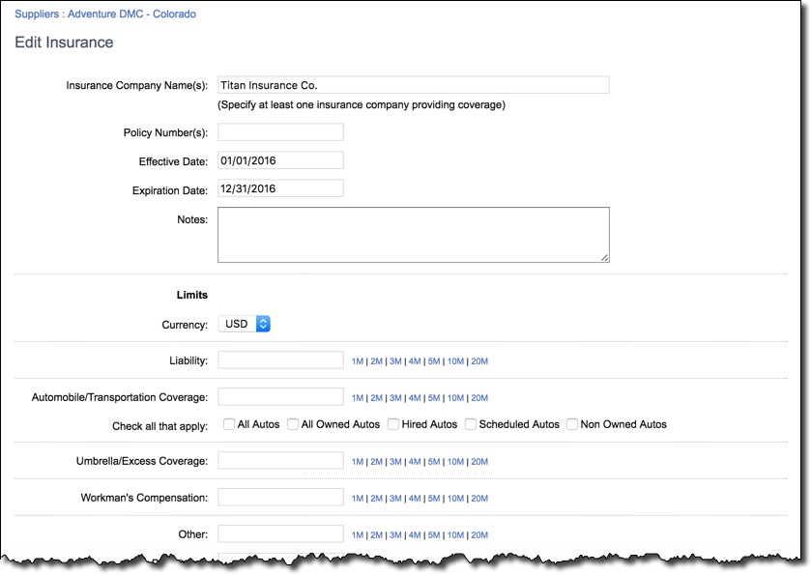The height and width of the screenshot is (575, 811).
Task: Click the Liability amount input box
Action: pyautogui.click(x=280, y=359)
